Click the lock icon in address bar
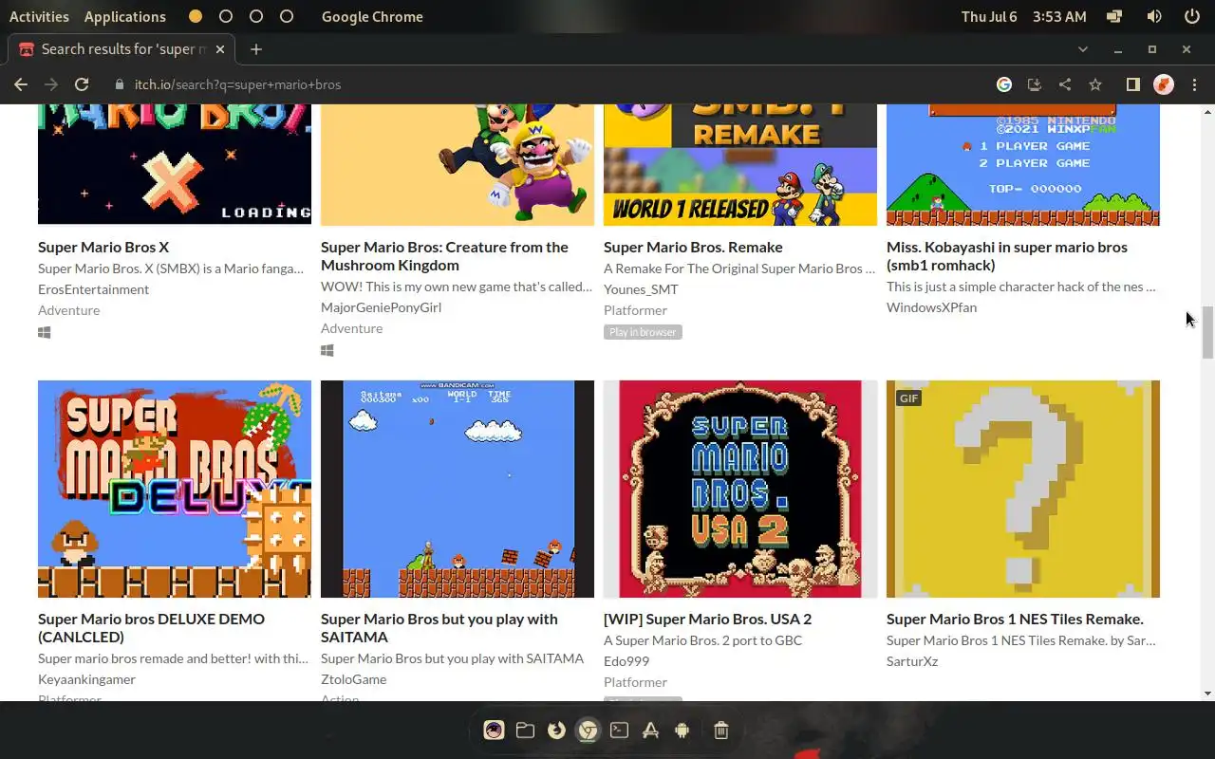 (x=120, y=84)
